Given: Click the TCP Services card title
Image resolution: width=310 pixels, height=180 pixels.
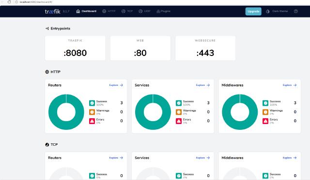Looking at the screenshot, I should coord(142,158).
